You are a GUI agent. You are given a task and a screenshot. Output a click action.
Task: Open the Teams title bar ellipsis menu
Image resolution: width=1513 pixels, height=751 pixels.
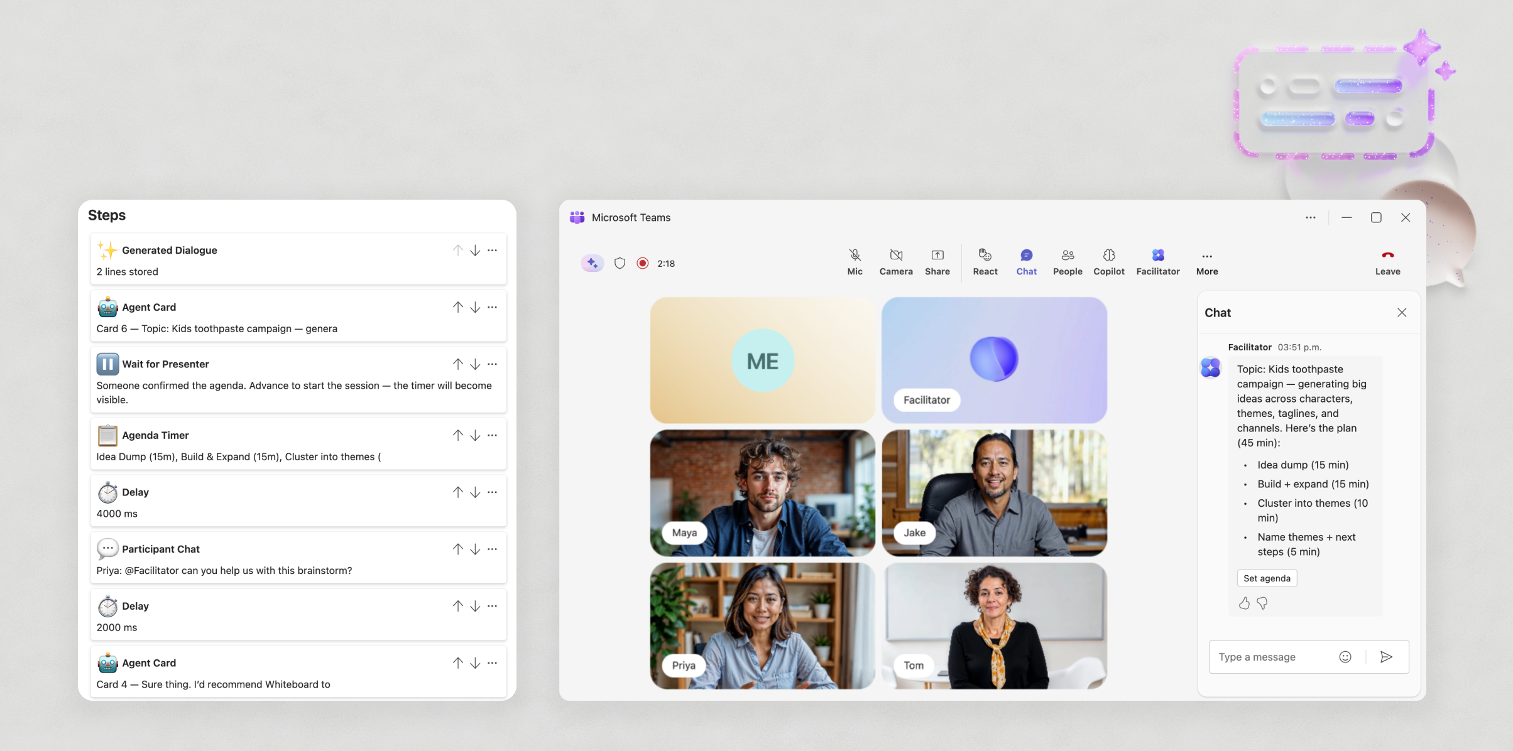tap(1310, 217)
